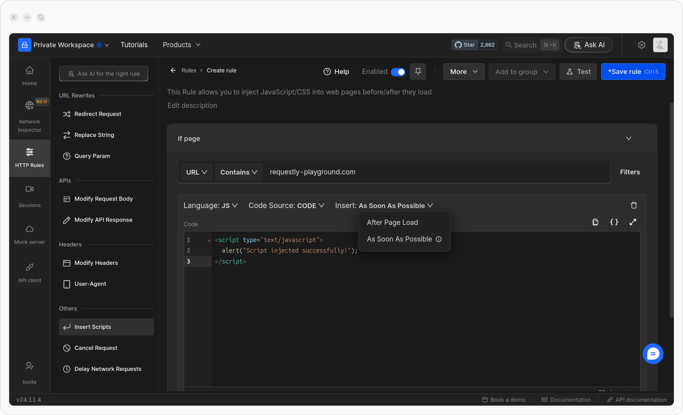Screen dimensions: 683x415
Task: Click the copy code icon above editor
Action: pos(595,222)
